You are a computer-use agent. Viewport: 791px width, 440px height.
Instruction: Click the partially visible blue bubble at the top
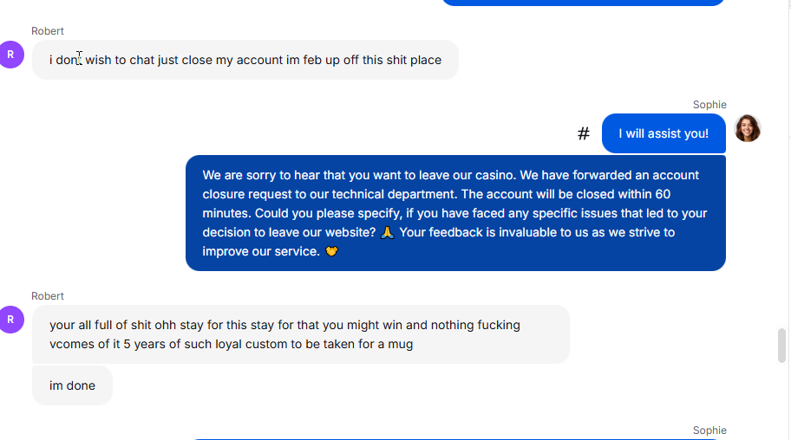[583, 3]
